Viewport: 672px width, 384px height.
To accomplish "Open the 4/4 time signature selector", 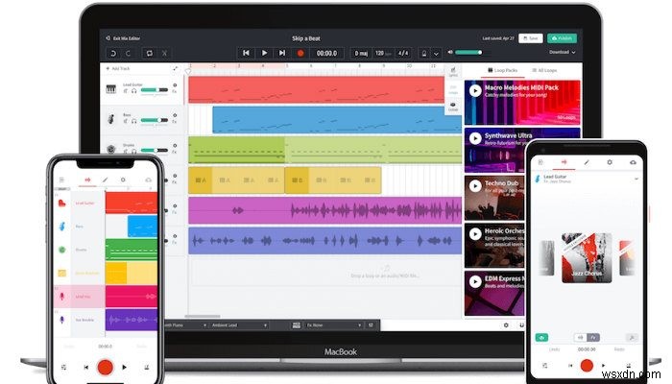I will [x=403, y=53].
